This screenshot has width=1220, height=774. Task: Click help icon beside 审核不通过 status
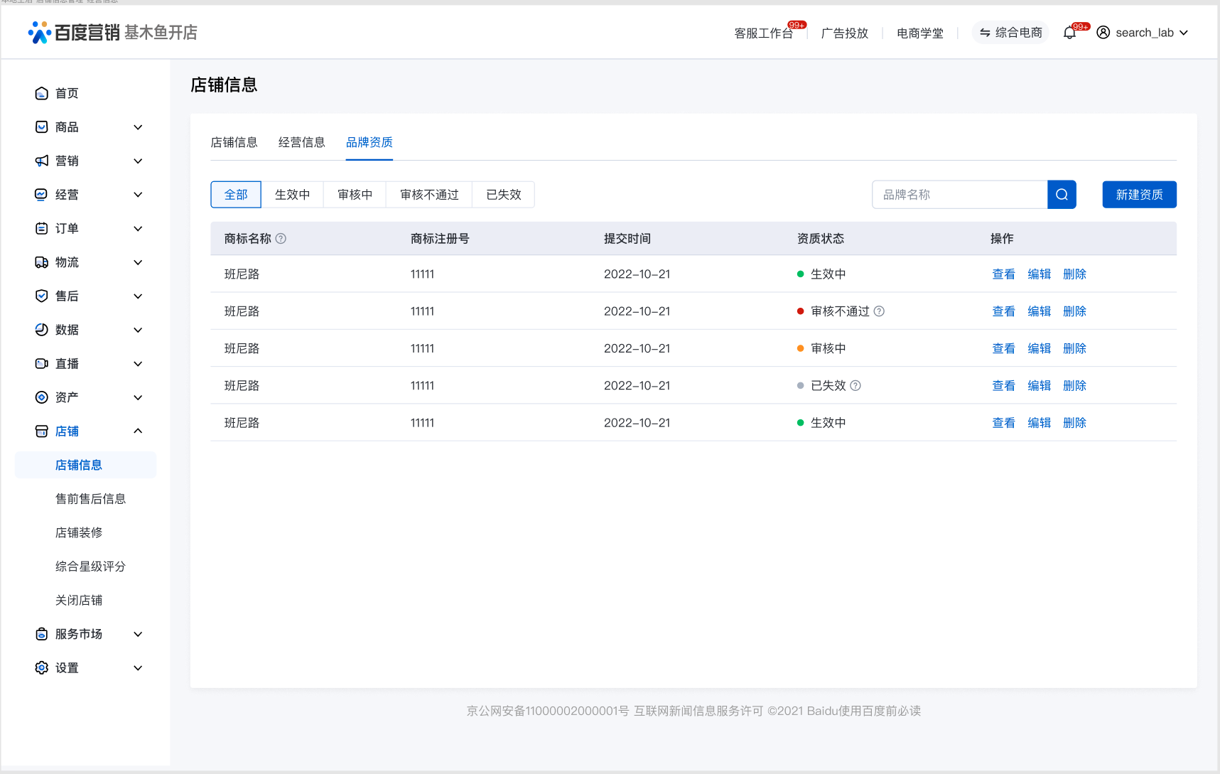[879, 311]
